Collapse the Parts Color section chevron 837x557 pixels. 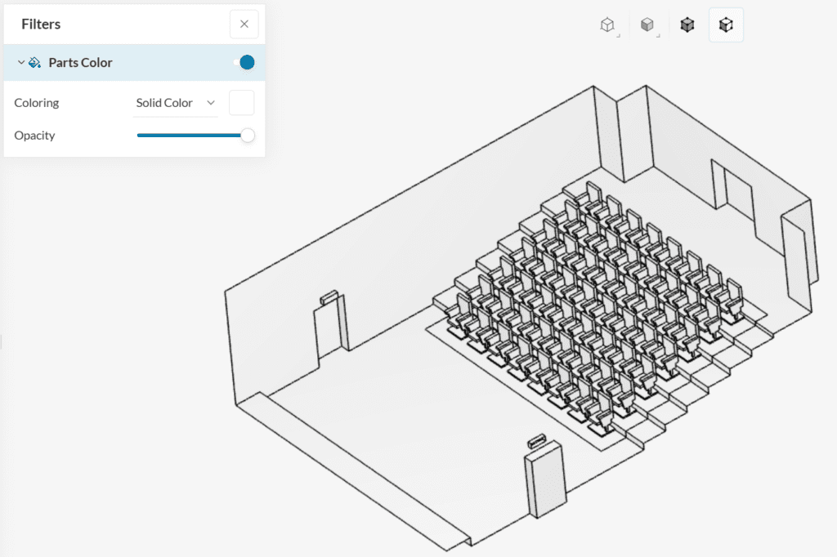point(21,63)
